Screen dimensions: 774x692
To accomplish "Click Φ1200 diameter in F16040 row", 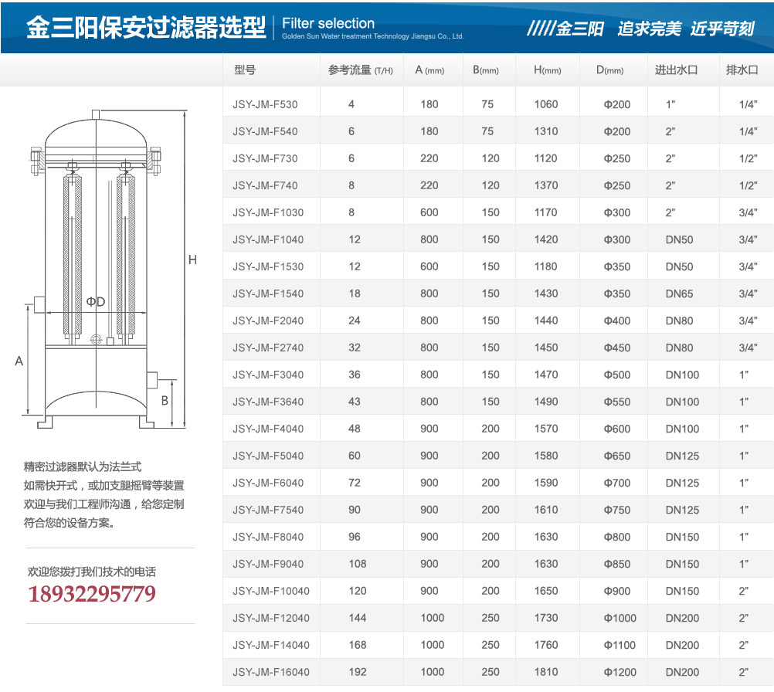I will (620, 672).
